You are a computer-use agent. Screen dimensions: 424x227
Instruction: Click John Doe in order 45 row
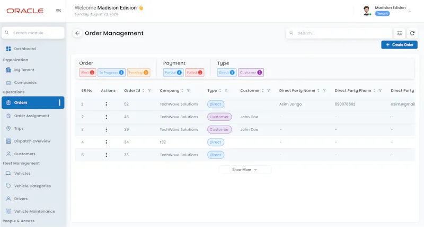tap(249, 117)
